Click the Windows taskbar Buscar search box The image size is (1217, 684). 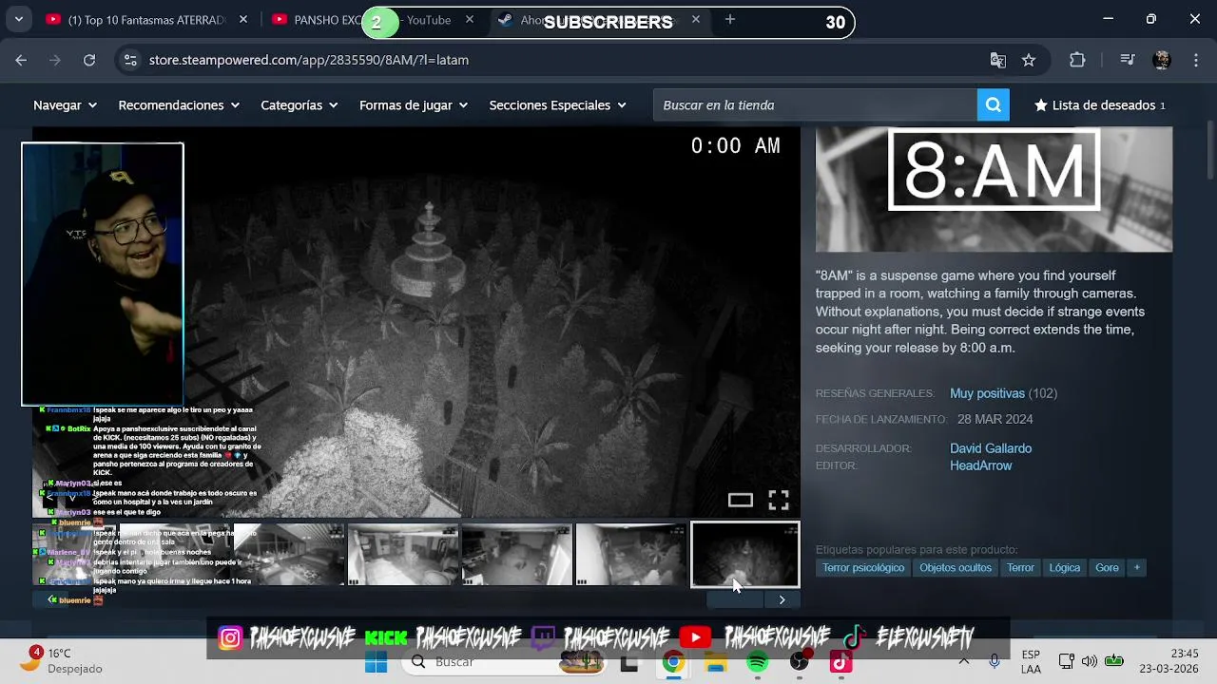tap(502, 662)
